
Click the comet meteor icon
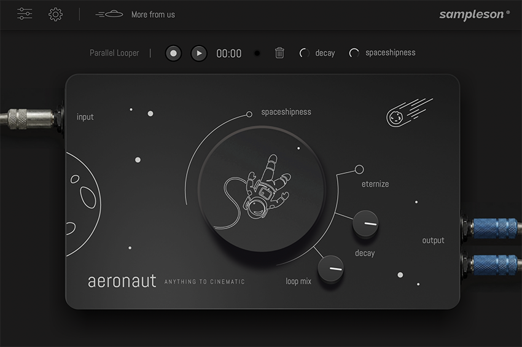[410, 112]
